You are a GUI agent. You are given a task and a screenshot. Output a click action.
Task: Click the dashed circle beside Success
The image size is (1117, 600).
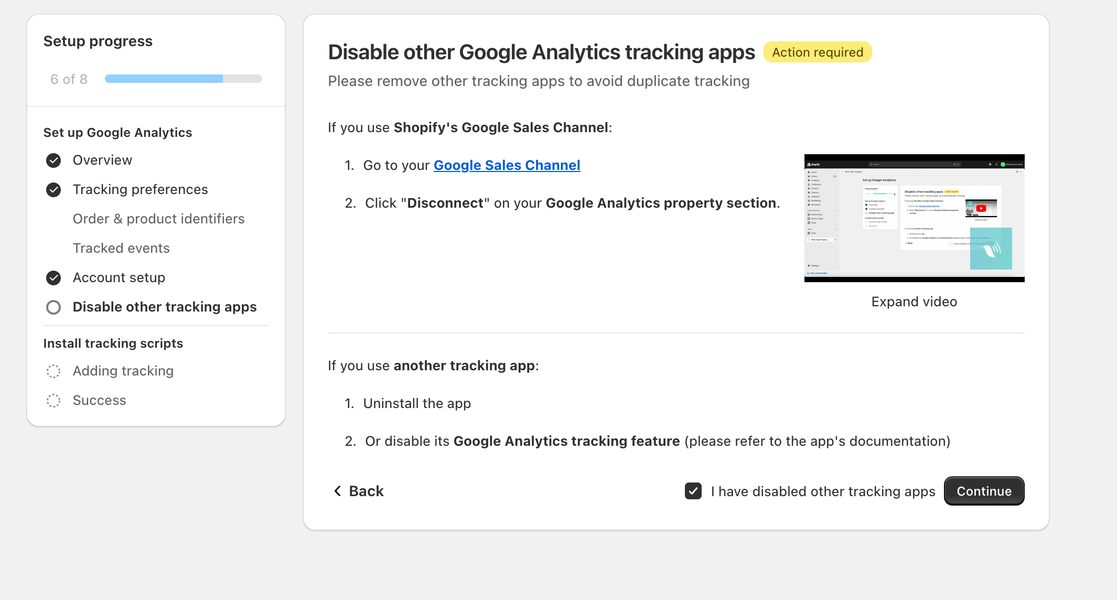tap(53, 401)
